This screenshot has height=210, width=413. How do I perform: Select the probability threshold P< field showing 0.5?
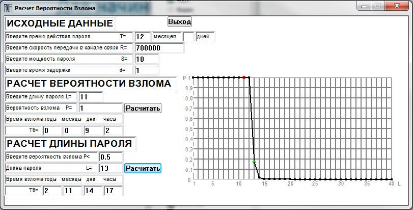click(111, 156)
